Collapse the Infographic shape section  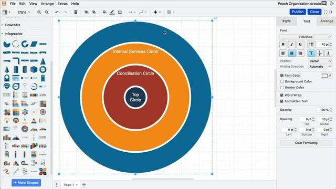coord(13,34)
